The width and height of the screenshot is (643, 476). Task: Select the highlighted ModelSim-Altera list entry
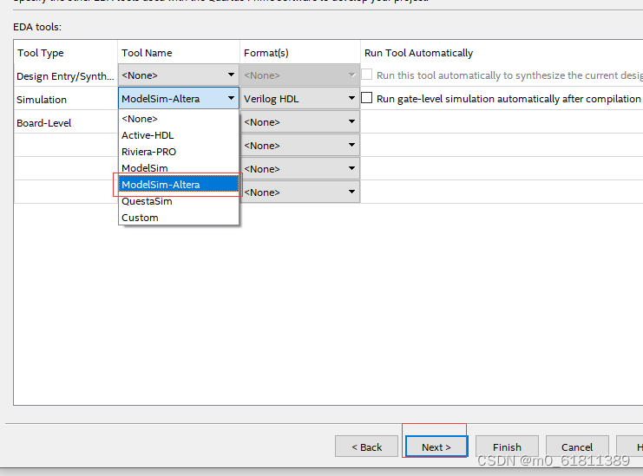pos(179,185)
